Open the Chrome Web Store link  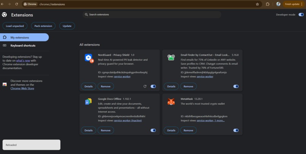click(x=22, y=88)
